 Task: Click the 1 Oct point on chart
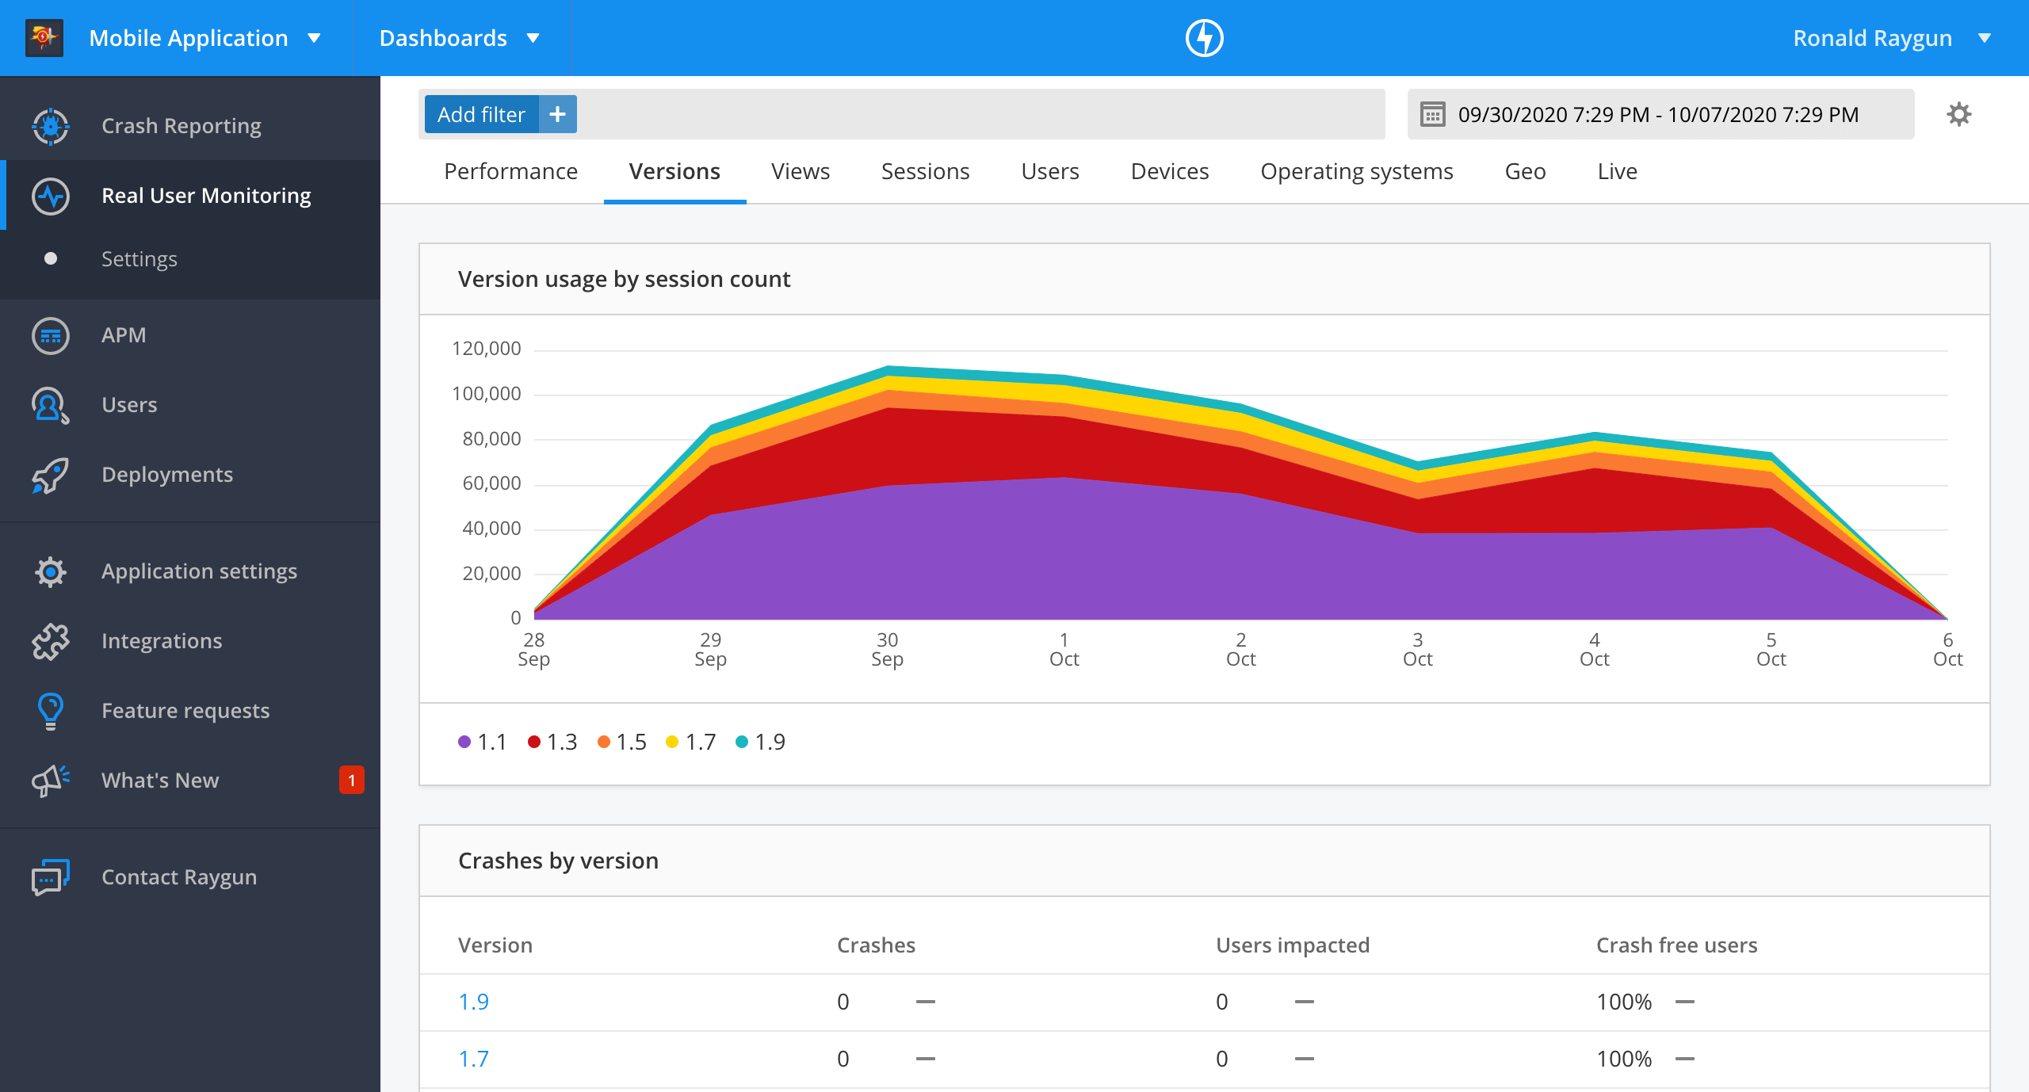[1064, 376]
